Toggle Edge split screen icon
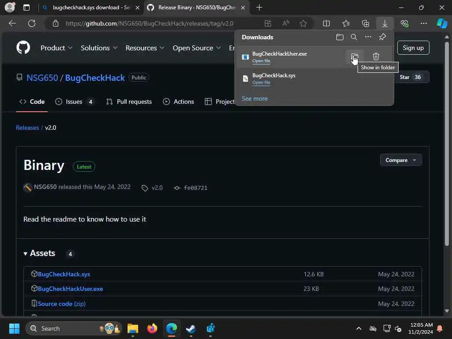The image size is (452, 339). tap(326, 23)
